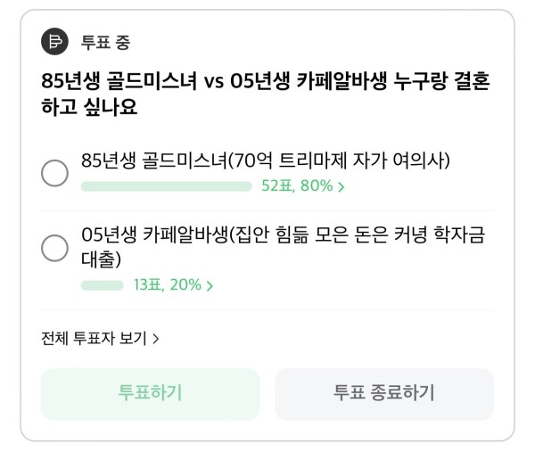Click the 80% green progress bar
535x452 pixels.
click(x=167, y=186)
